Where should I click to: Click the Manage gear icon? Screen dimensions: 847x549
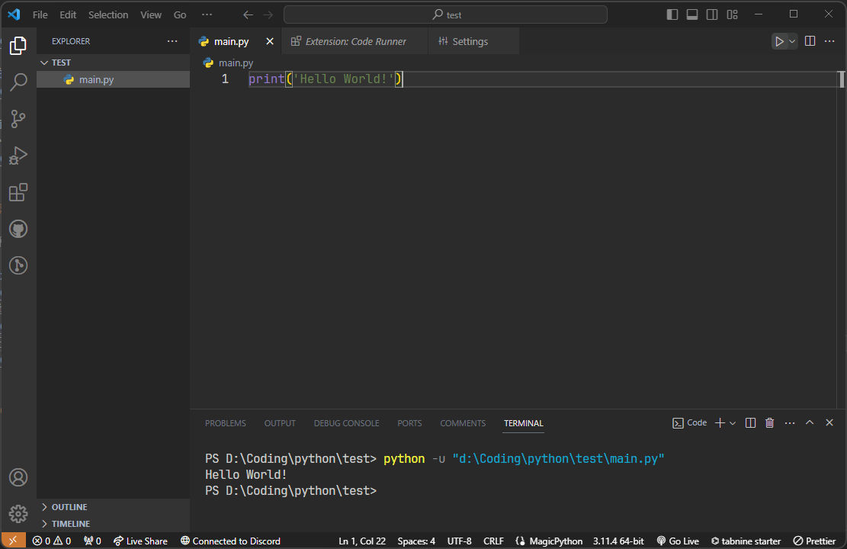click(x=18, y=513)
